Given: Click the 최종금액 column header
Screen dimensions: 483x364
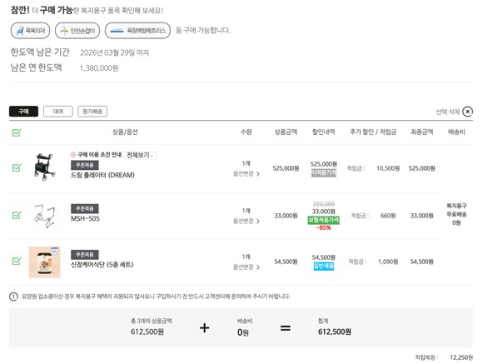Looking at the screenshot, I should 421,132.
